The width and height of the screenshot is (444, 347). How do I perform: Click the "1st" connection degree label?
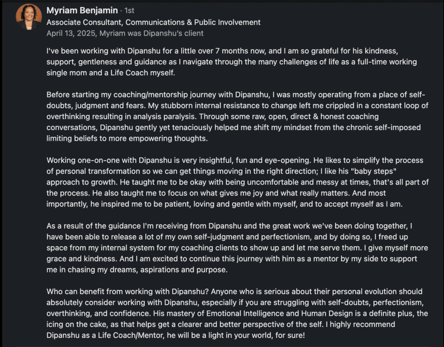coord(129,11)
